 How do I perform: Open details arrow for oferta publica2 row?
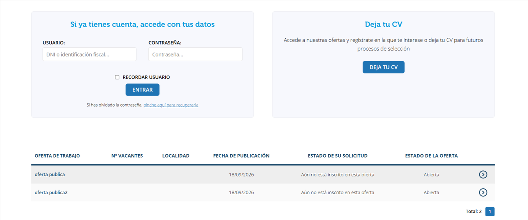(483, 192)
